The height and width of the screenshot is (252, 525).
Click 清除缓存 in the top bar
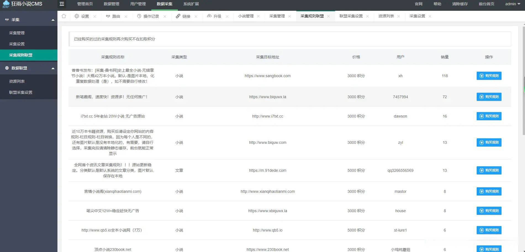tap(460, 4)
